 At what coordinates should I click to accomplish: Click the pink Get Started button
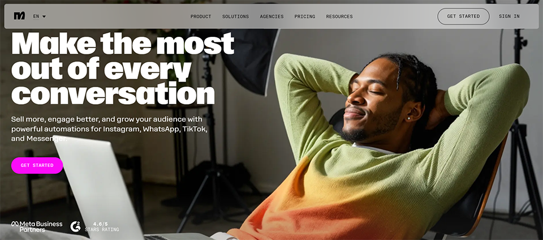click(x=37, y=165)
